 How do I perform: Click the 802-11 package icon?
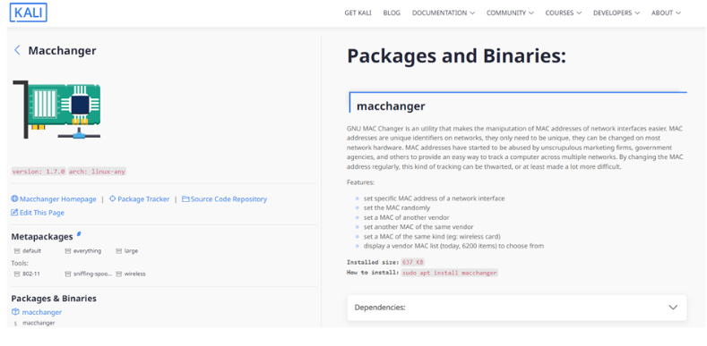click(17, 274)
